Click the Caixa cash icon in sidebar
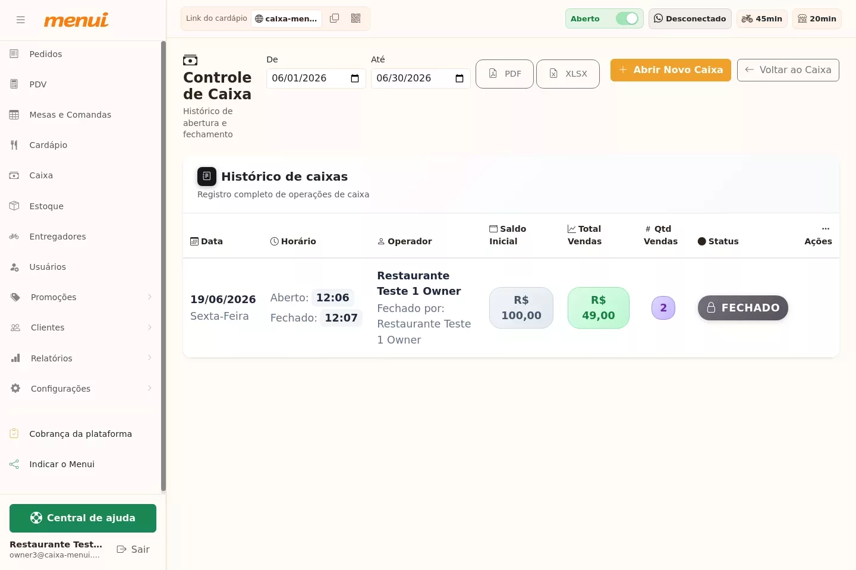The height and width of the screenshot is (570, 856). 14,175
